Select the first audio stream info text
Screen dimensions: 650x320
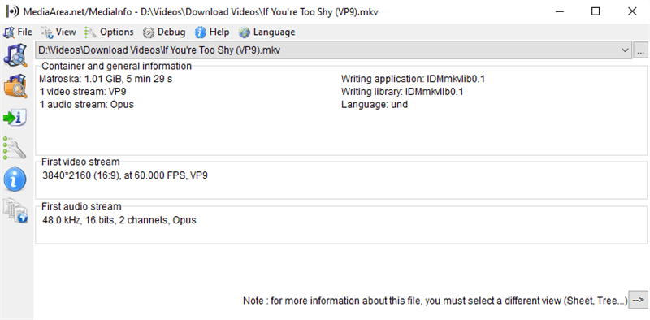pyautogui.click(x=119, y=220)
